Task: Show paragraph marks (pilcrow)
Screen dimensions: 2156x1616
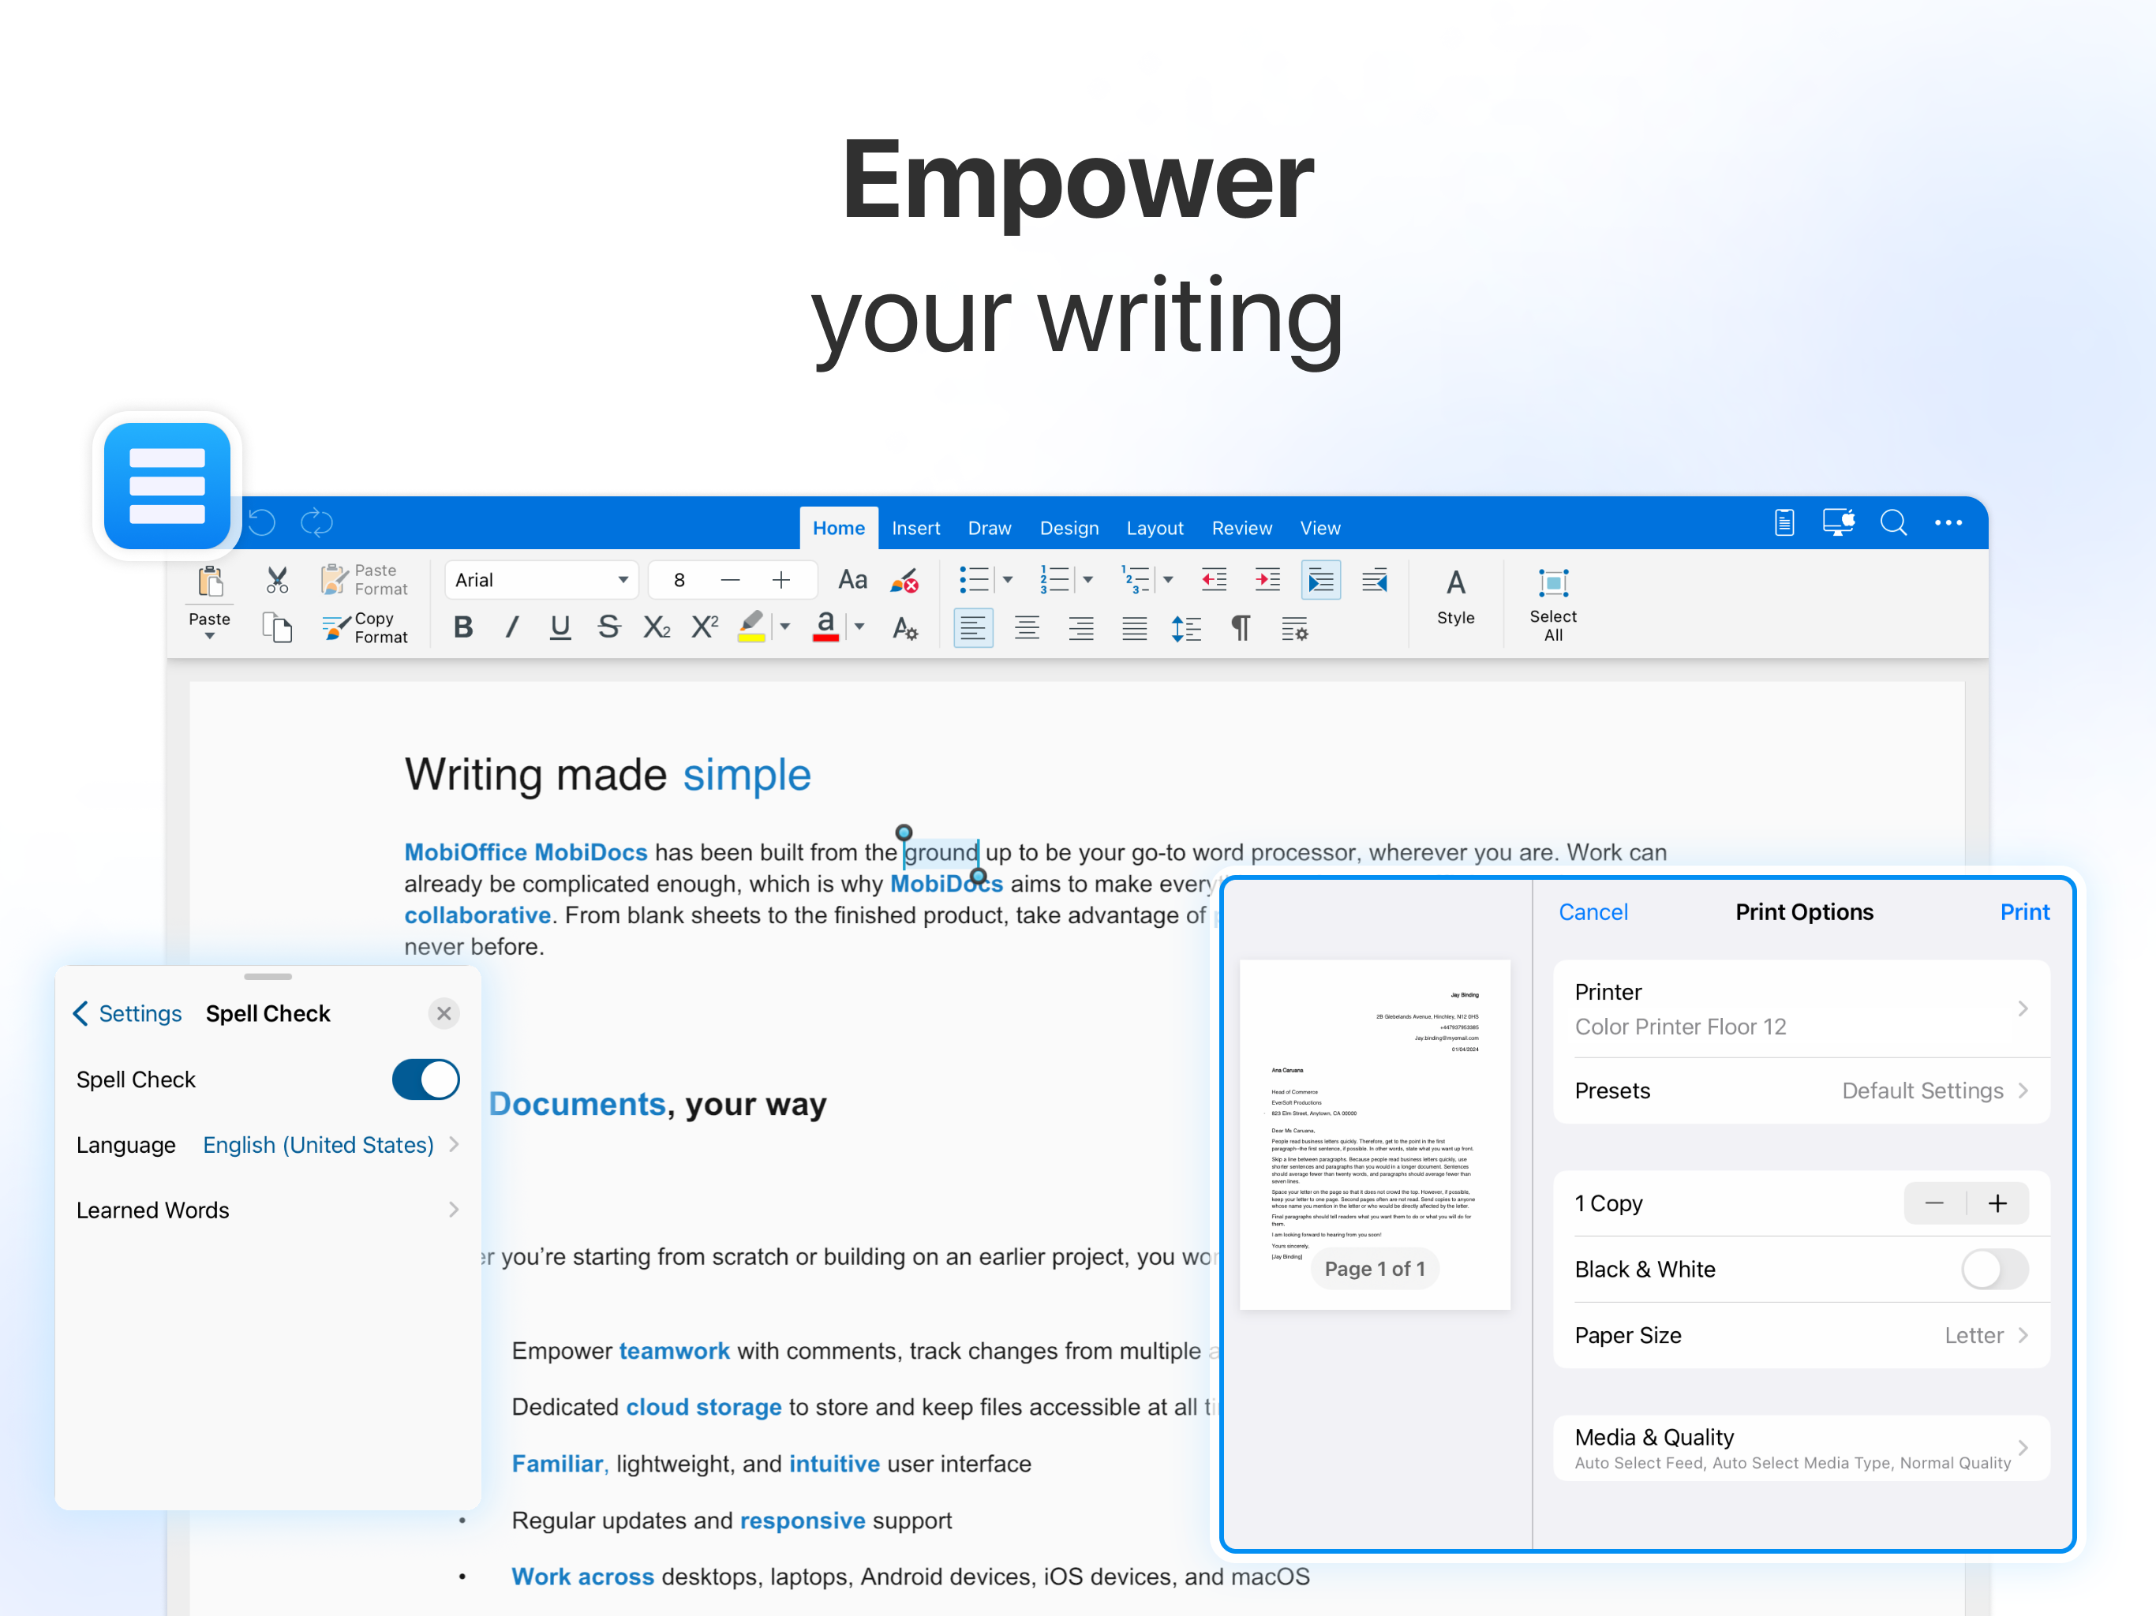Action: pos(1241,629)
